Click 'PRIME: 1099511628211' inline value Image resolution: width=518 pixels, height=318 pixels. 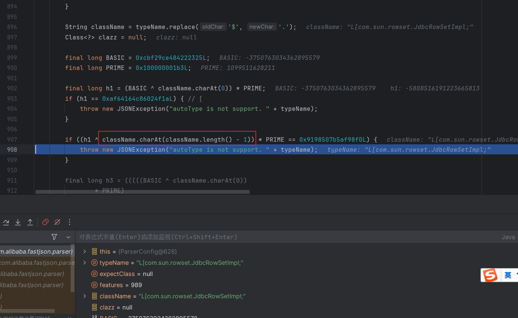238,68
